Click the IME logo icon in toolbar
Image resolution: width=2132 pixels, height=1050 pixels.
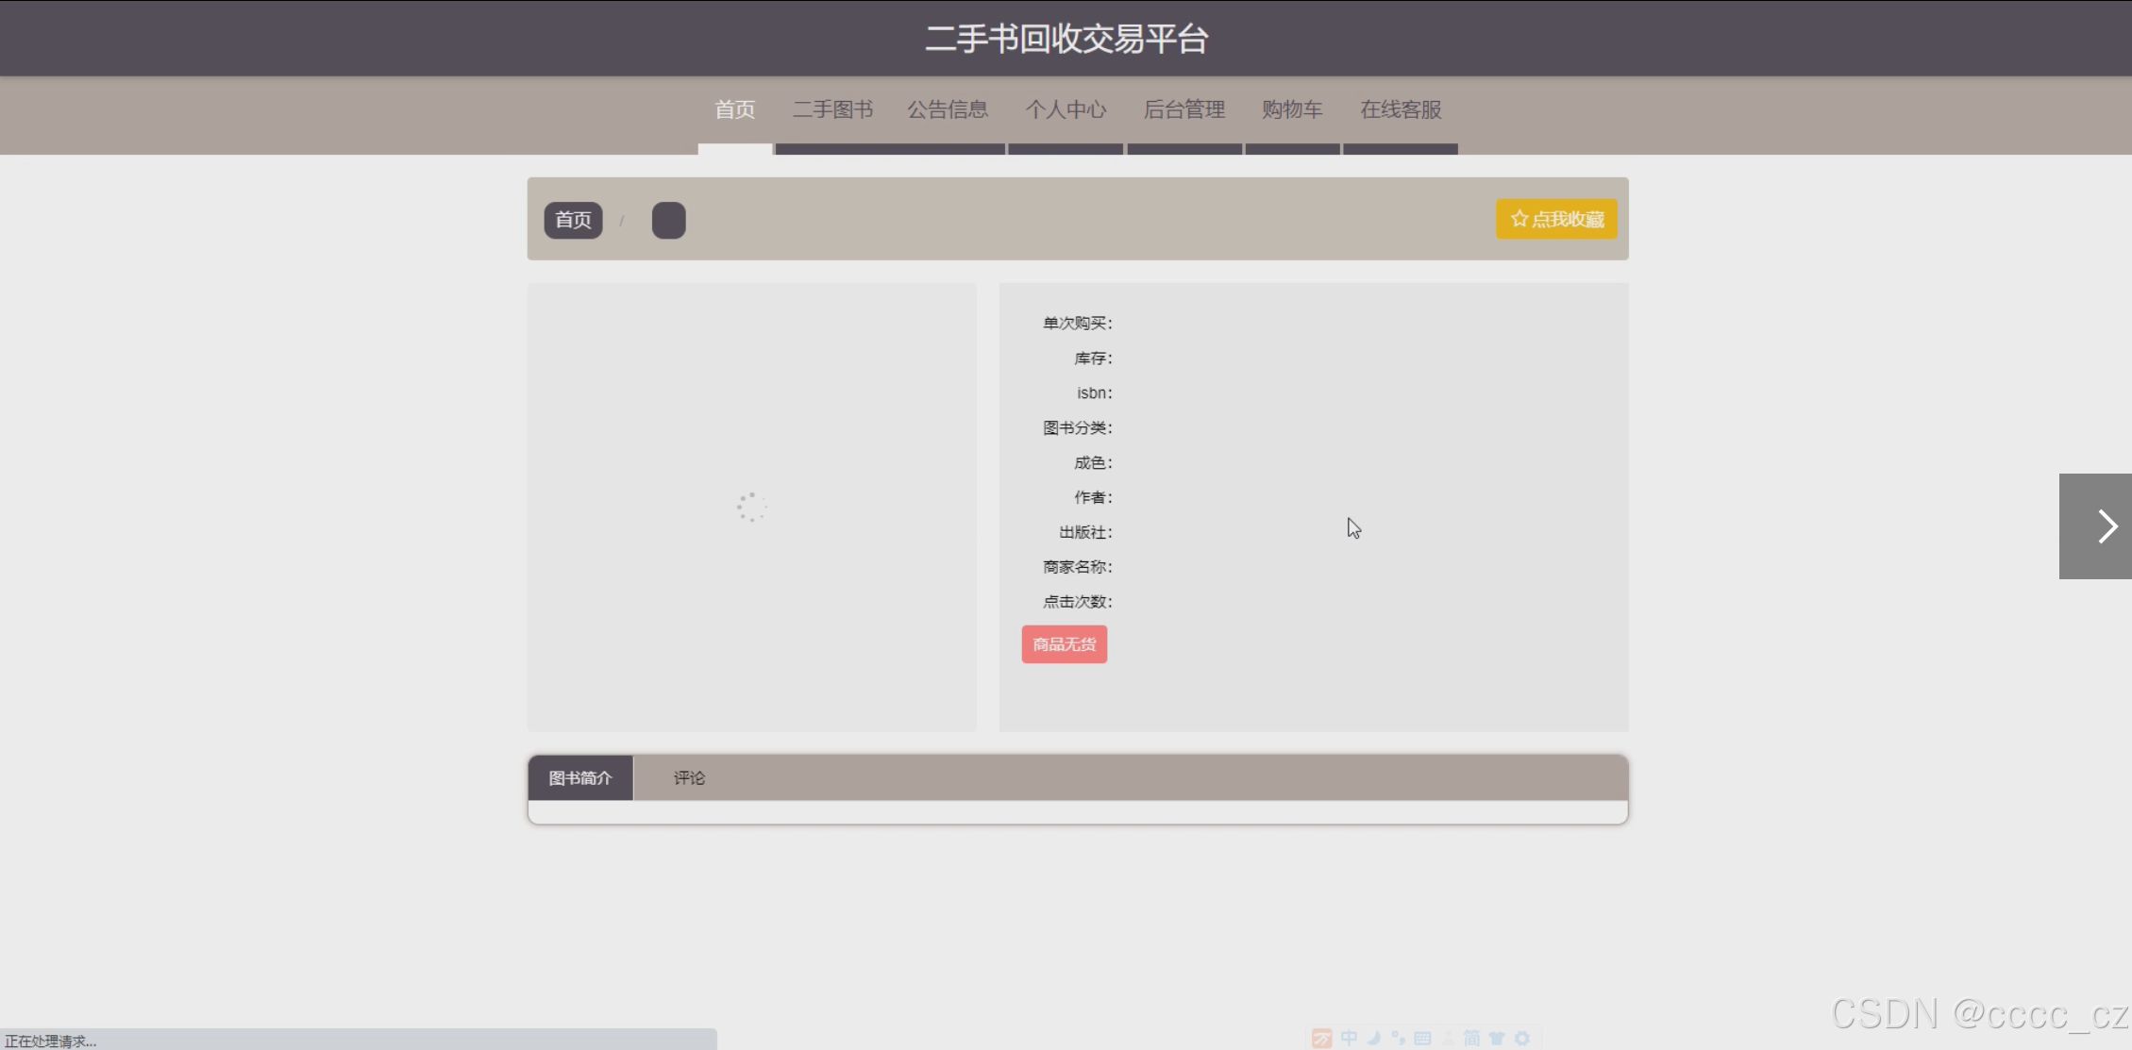point(1322,1039)
